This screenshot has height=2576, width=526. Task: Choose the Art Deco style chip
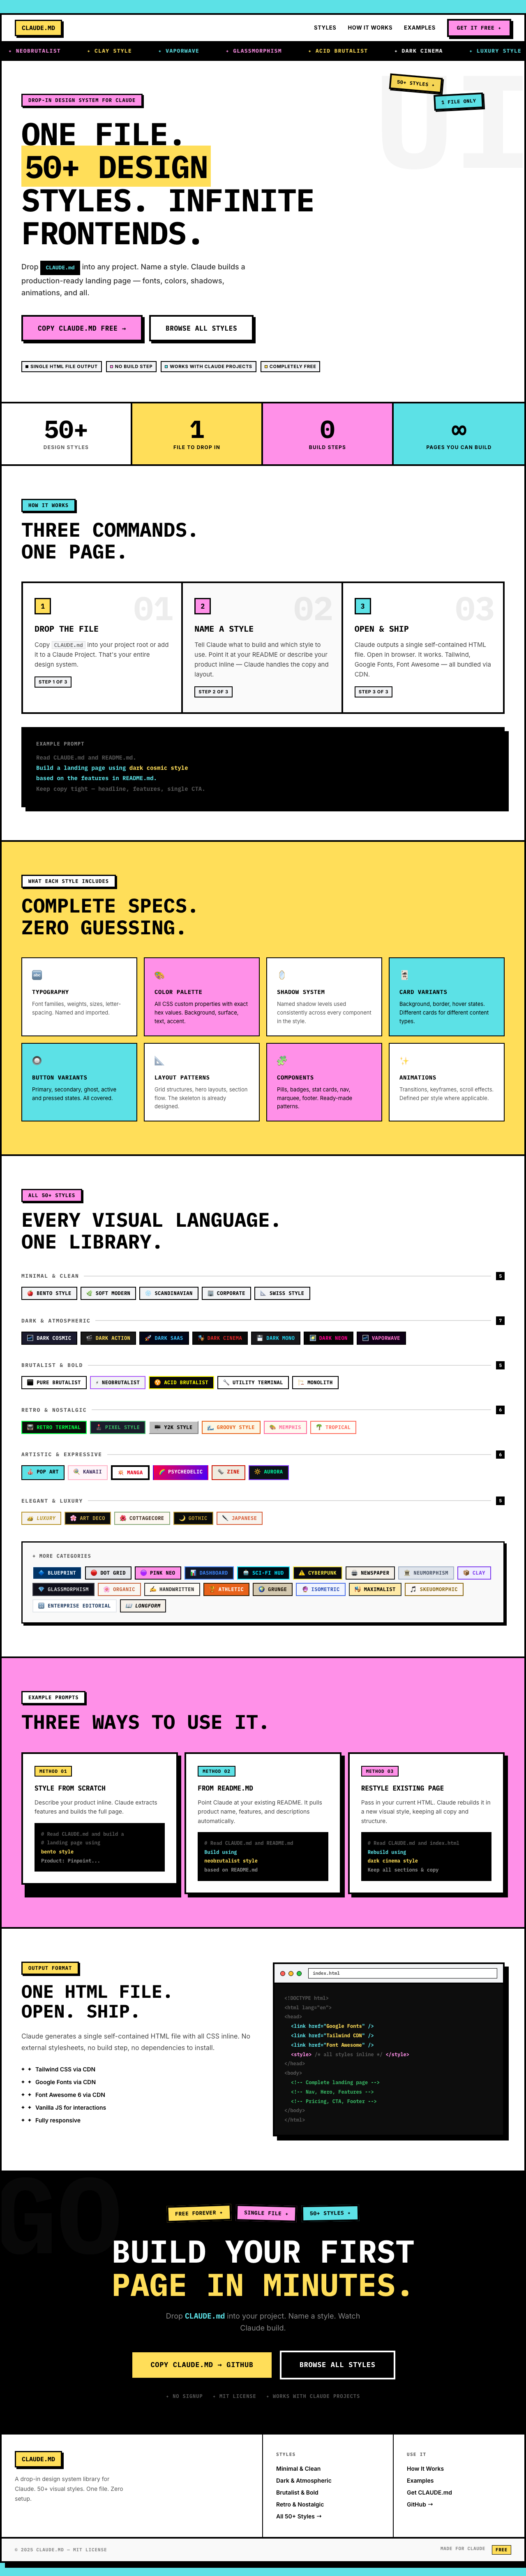(x=87, y=1518)
